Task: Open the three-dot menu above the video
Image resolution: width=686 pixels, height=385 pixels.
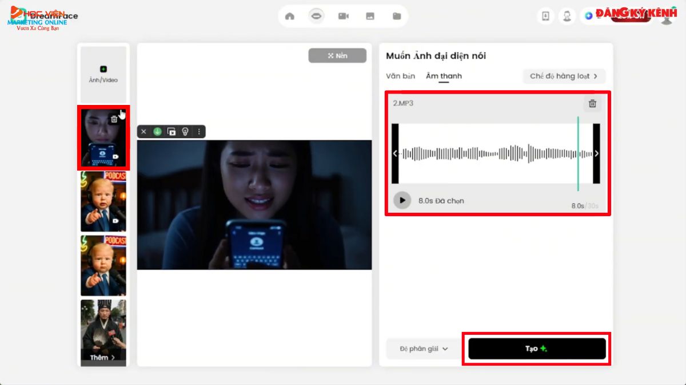Action: [x=198, y=132]
